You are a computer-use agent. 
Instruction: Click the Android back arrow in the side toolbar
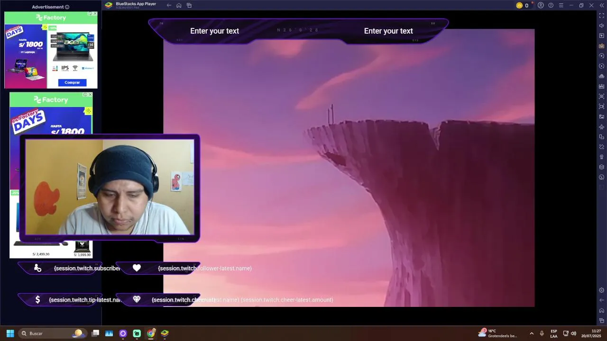[602, 300]
